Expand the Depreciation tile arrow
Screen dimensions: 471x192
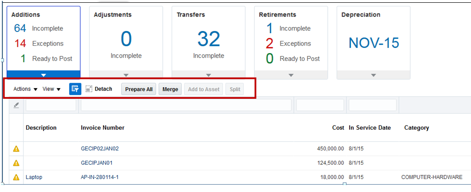click(x=373, y=75)
